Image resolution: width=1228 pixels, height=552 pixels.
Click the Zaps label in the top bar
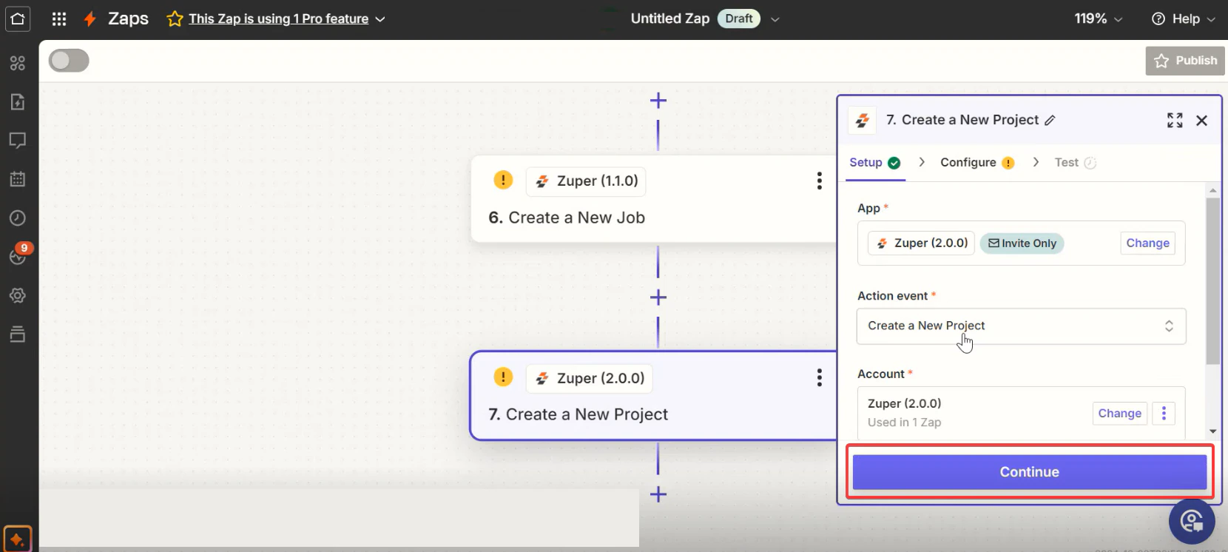[x=128, y=18]
